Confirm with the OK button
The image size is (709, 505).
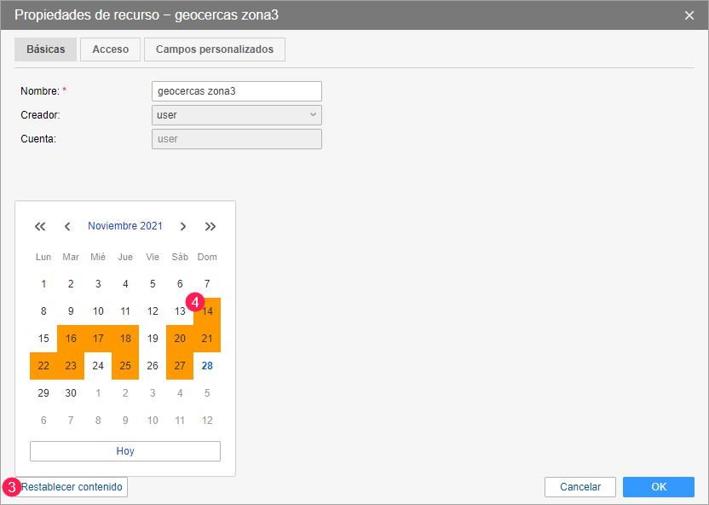[x=659, y=487]
